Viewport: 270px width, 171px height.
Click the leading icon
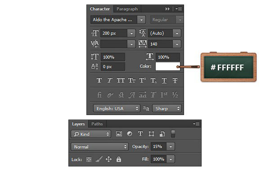[143, 33]
